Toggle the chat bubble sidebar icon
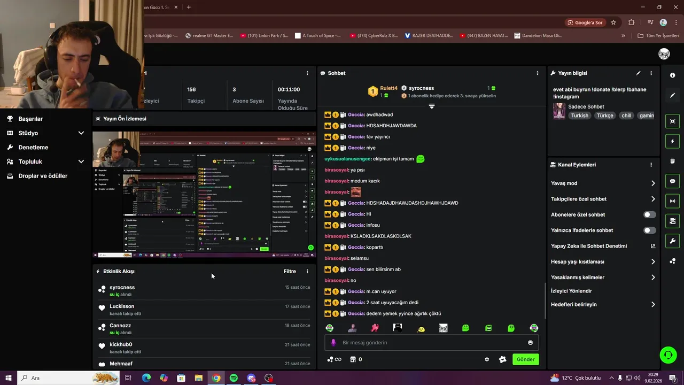The width and height of the screenshot is (684, 385). (672, 181)
